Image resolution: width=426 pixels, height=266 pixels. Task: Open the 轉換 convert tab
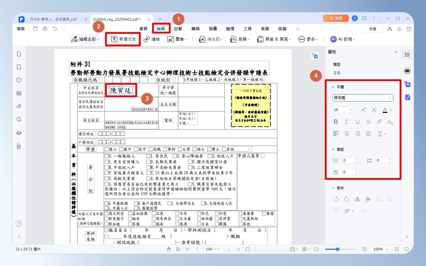[195, 29]
